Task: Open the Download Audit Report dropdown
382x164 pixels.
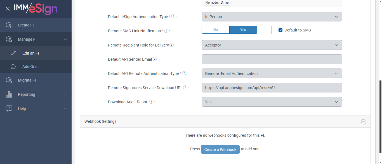Action: click(272, 102)
